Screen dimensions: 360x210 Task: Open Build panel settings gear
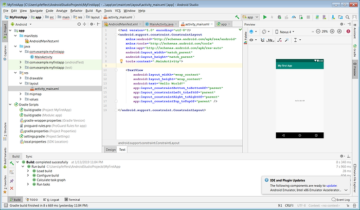[x=342, y=156]
